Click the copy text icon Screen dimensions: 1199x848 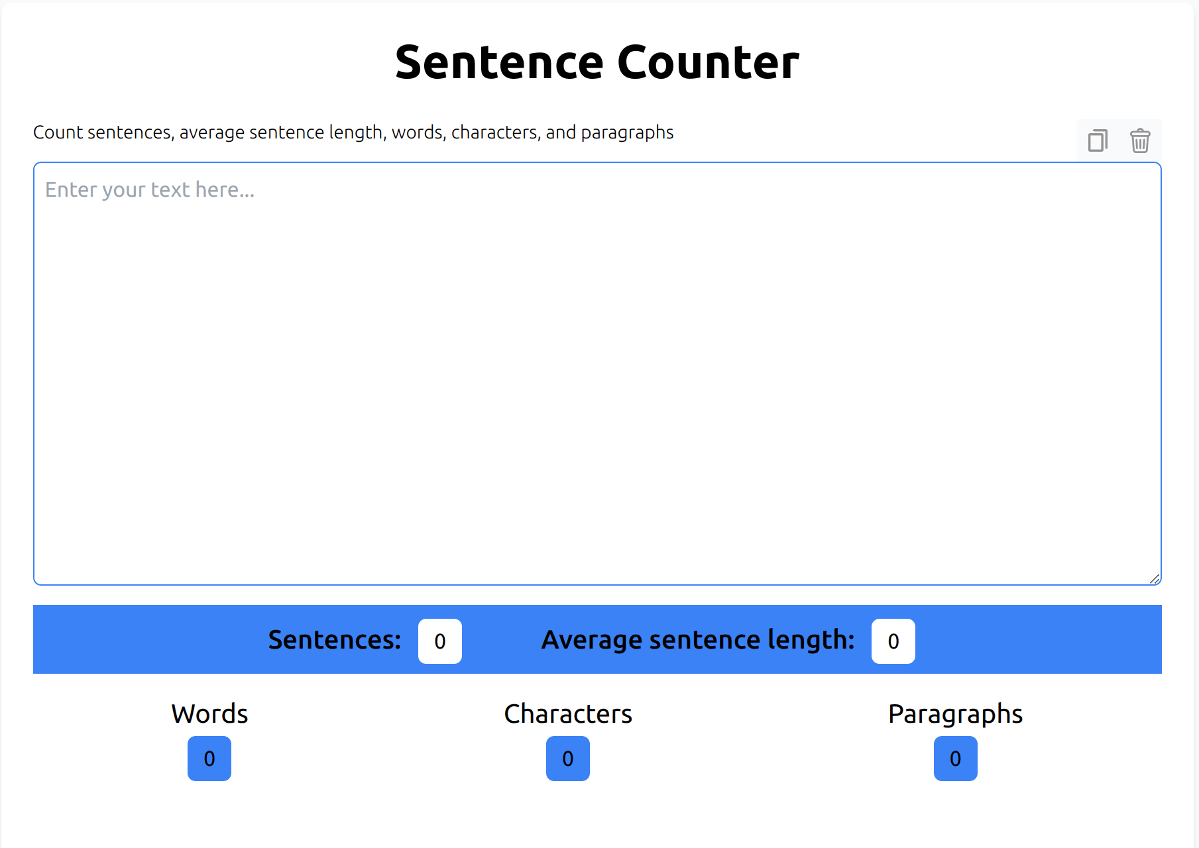tap(1098, 140)
